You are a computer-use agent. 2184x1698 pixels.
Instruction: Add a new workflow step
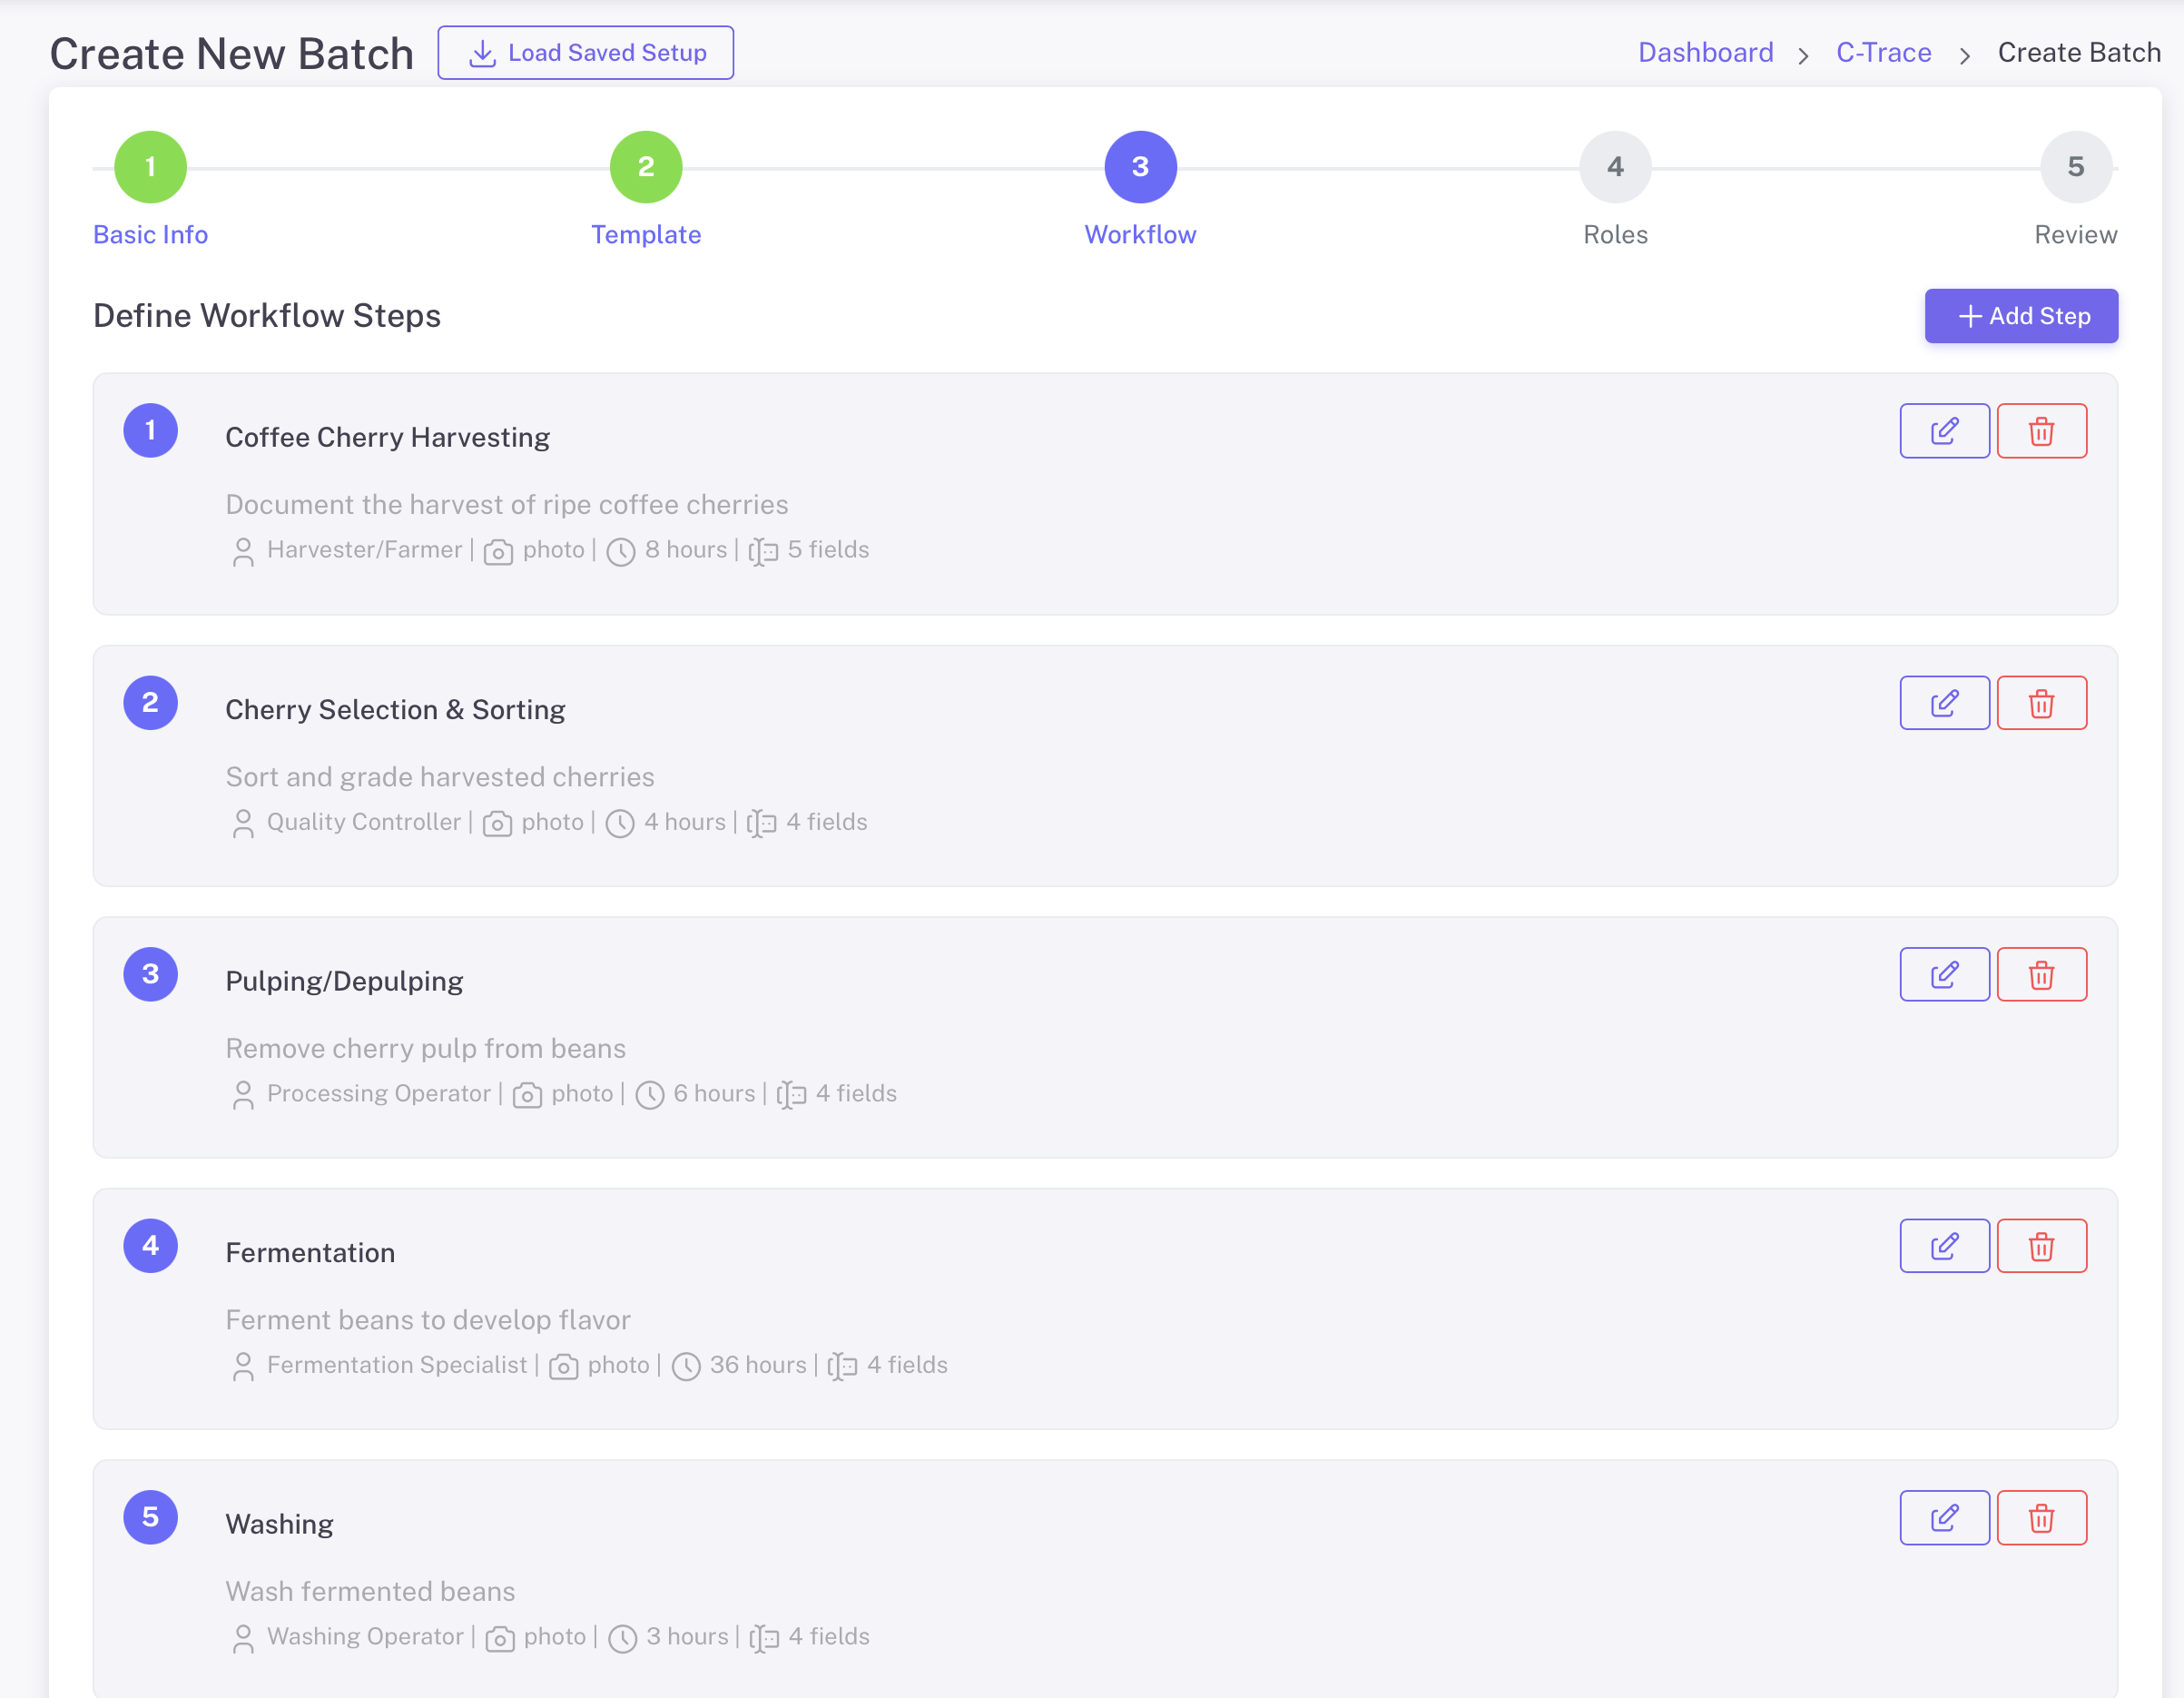pos(2021,315)
